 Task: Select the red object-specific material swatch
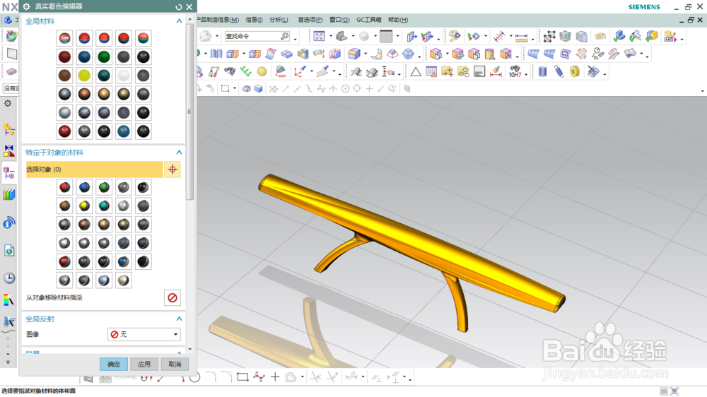pos(64,187)
